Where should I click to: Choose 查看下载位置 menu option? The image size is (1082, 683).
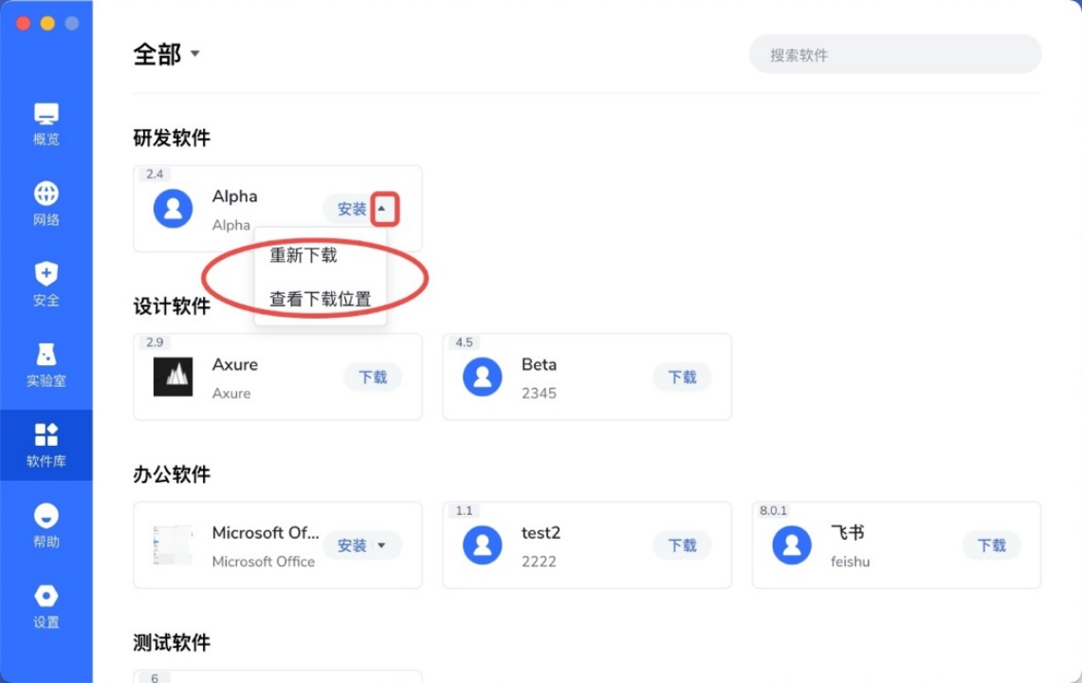pyautogui.click(x=321, y=299)
